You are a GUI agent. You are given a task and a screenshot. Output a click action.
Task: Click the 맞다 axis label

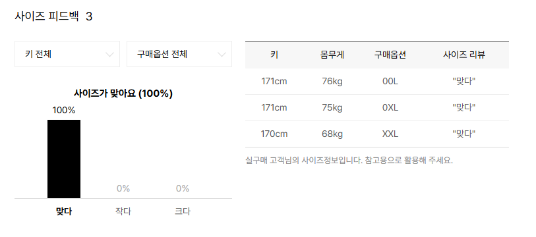point(64,211)
